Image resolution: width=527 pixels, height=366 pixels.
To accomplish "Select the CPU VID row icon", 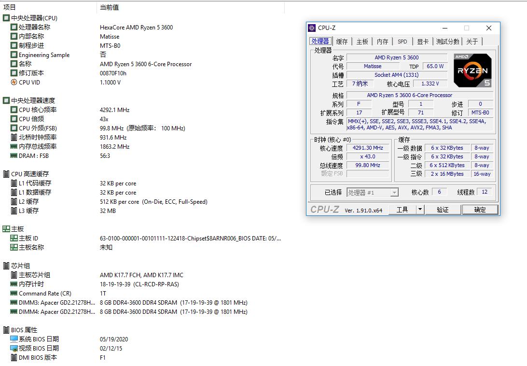I will click(14, 83).
